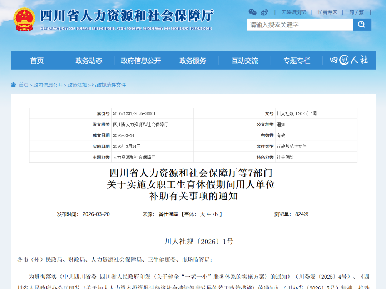Set font size to 小
Image resolution: width=386 pixels, height=289 pixels.
click(x=215, y=214)
